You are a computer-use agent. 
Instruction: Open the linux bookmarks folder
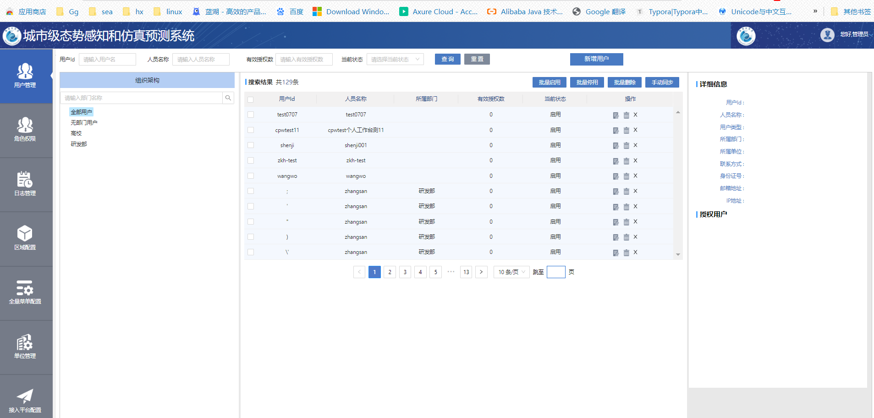pyautogui.click(x=168, y=11)
